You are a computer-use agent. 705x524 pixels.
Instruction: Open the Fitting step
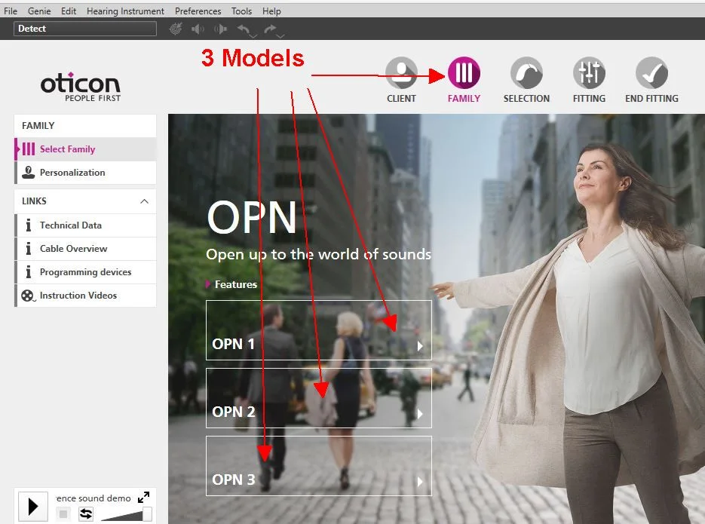coord(589,80)
